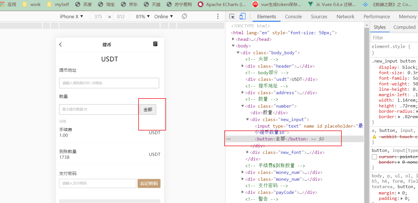
Task: Expand the head element node
Action: coord(233,39)
